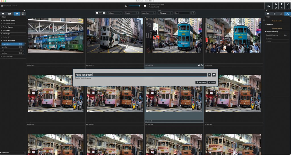Open the Capture Date dropdown
The image size is (291, 155).
pos(148,13)
